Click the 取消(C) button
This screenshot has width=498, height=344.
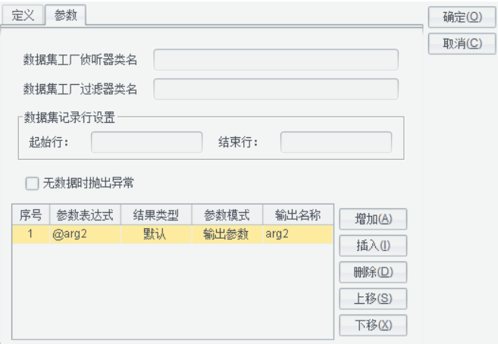462,44
